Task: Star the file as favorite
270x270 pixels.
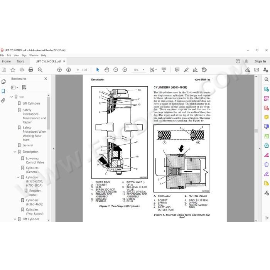Action: pos(13,70)
